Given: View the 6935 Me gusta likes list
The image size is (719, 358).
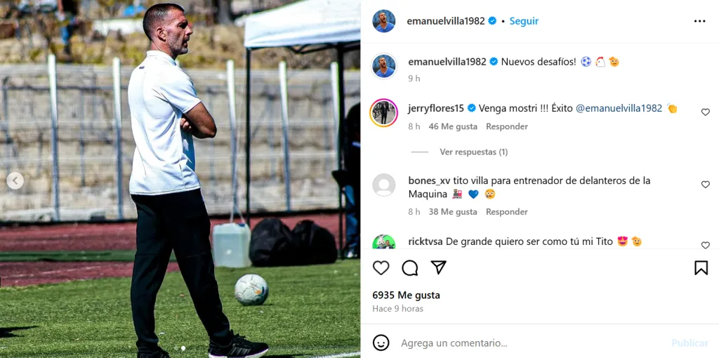Looking at the screenshot, I should coord(406,296).
